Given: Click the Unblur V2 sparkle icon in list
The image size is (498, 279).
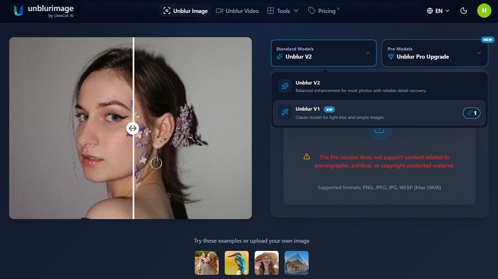Looking at the screenshot, I should (285, 86).
